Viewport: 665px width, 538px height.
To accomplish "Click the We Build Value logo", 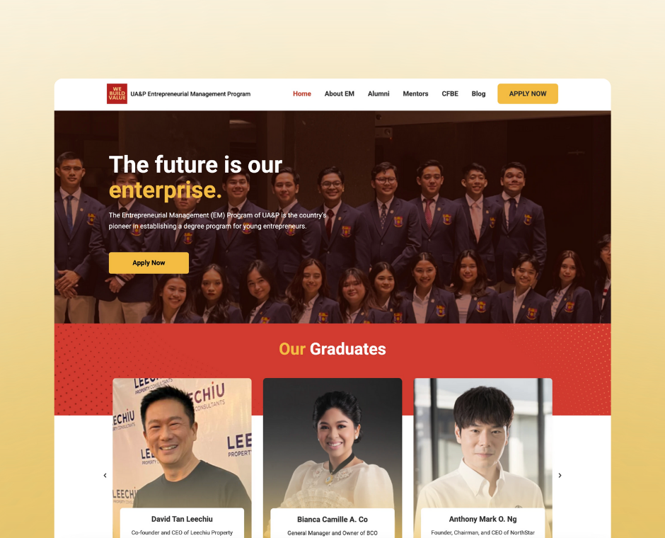I will coord(117,93).
